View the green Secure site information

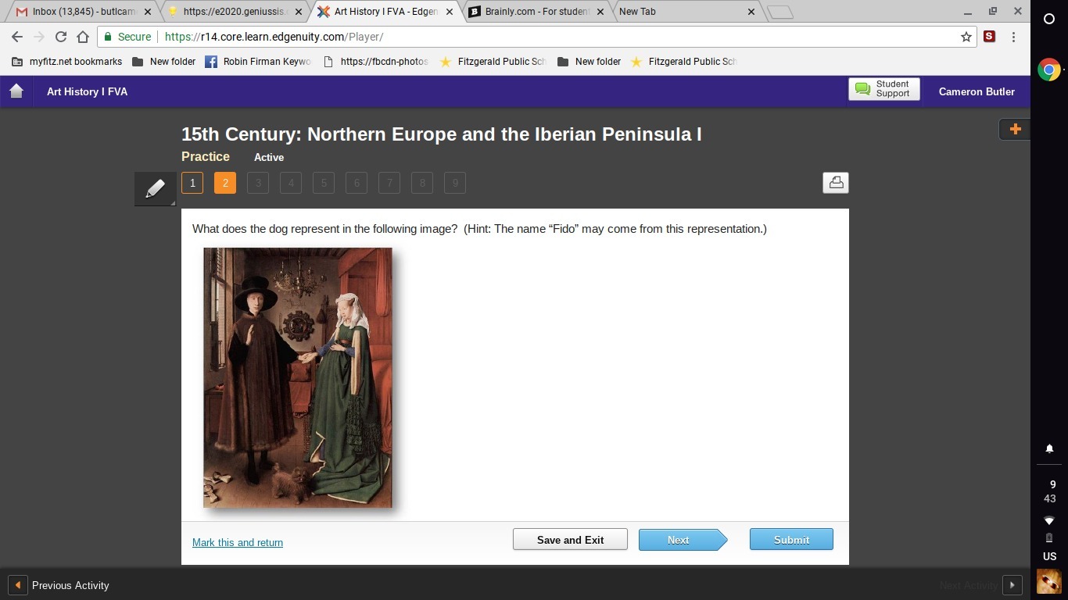tap(127, 37)
